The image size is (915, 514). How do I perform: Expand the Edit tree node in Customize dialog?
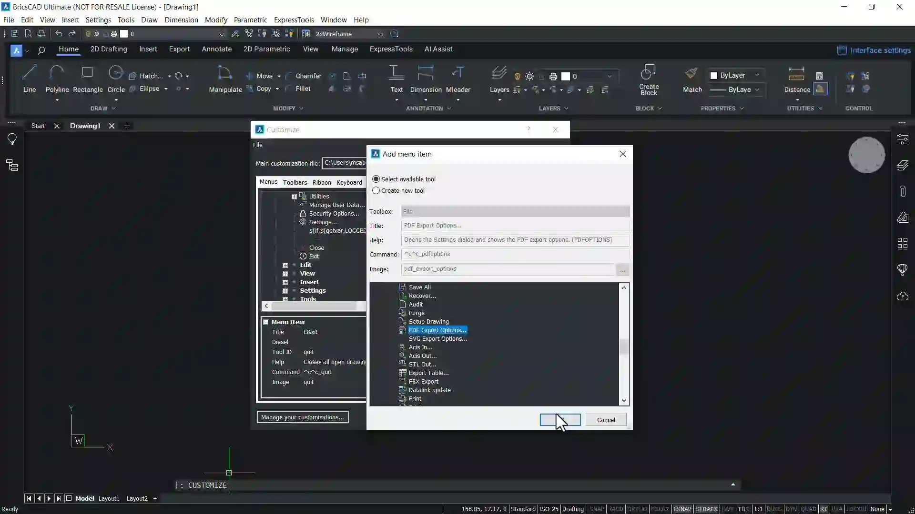point(285,265)
